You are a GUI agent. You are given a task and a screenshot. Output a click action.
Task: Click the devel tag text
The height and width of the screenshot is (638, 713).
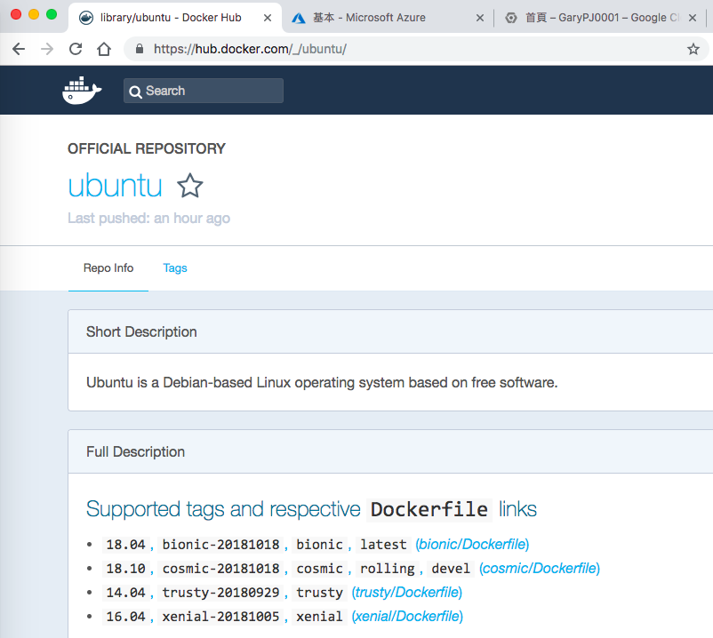click(x=451, y=569)
